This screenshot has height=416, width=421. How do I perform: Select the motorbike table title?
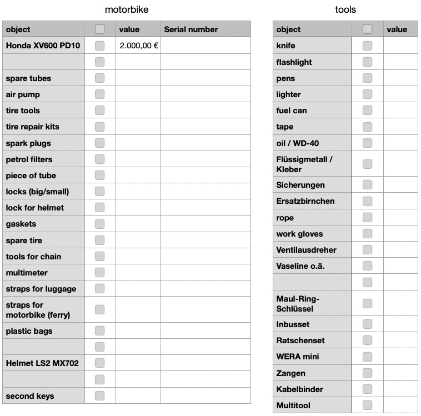click(127, 9)
